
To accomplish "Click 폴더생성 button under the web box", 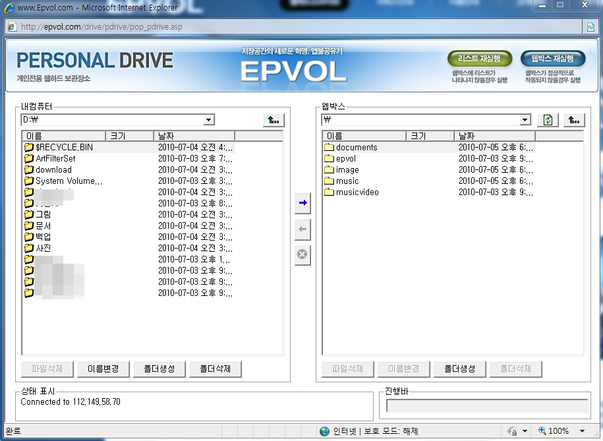I will [x=460, y=369].
